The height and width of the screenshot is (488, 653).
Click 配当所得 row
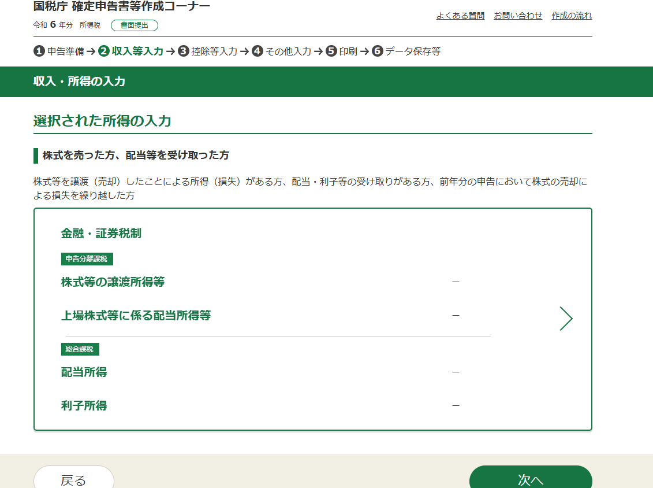(x=260, y=372)
